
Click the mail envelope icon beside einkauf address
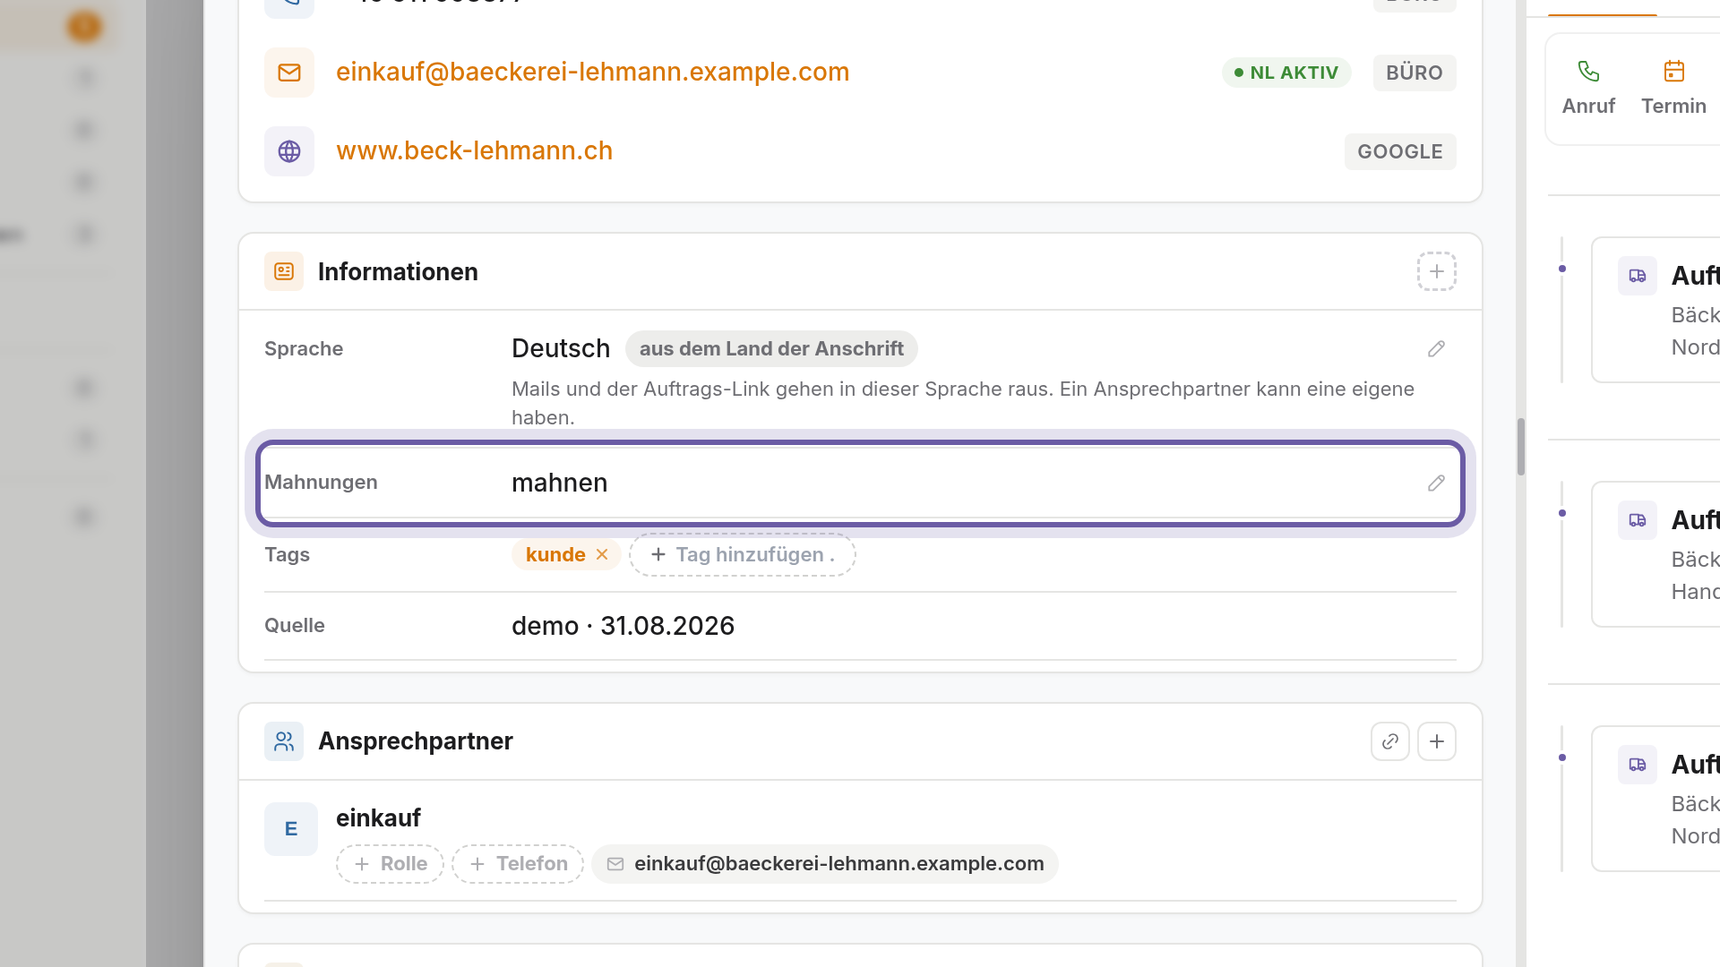pos(289,73)
